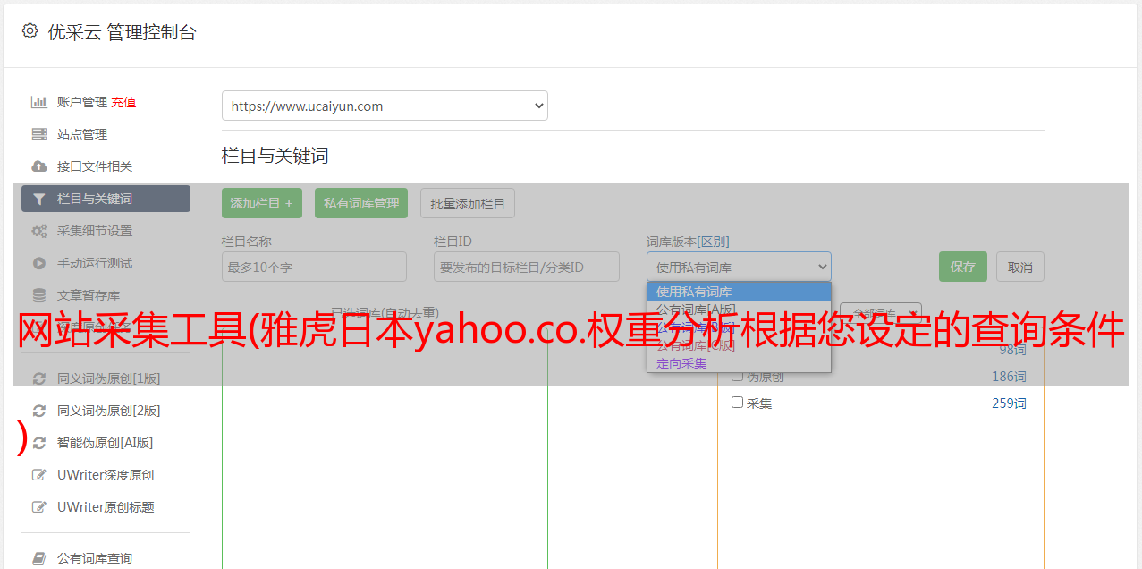
Task: Open the 全部词库 filter dropdown
Action: point(881,313)
